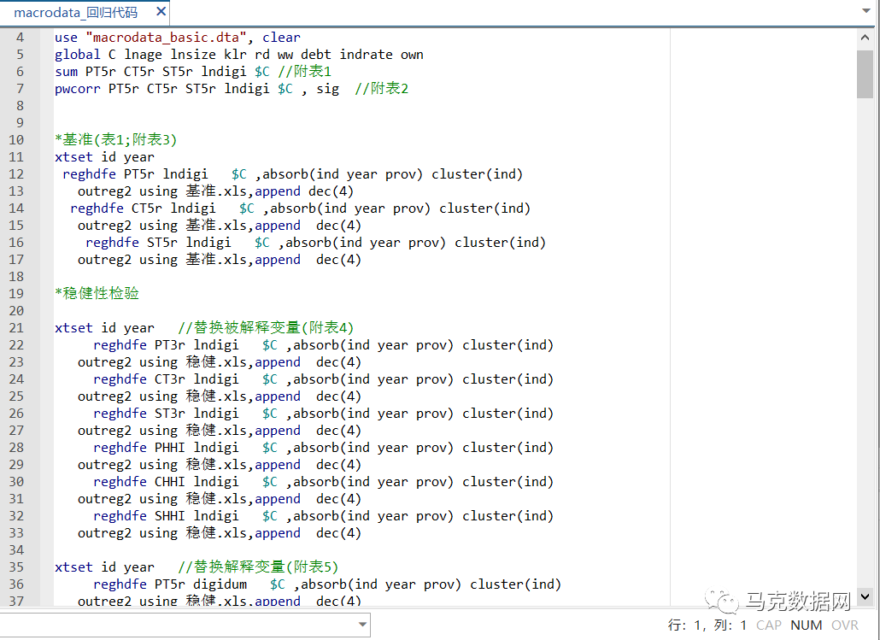Click line number 21 in gutter

[16, 328]
